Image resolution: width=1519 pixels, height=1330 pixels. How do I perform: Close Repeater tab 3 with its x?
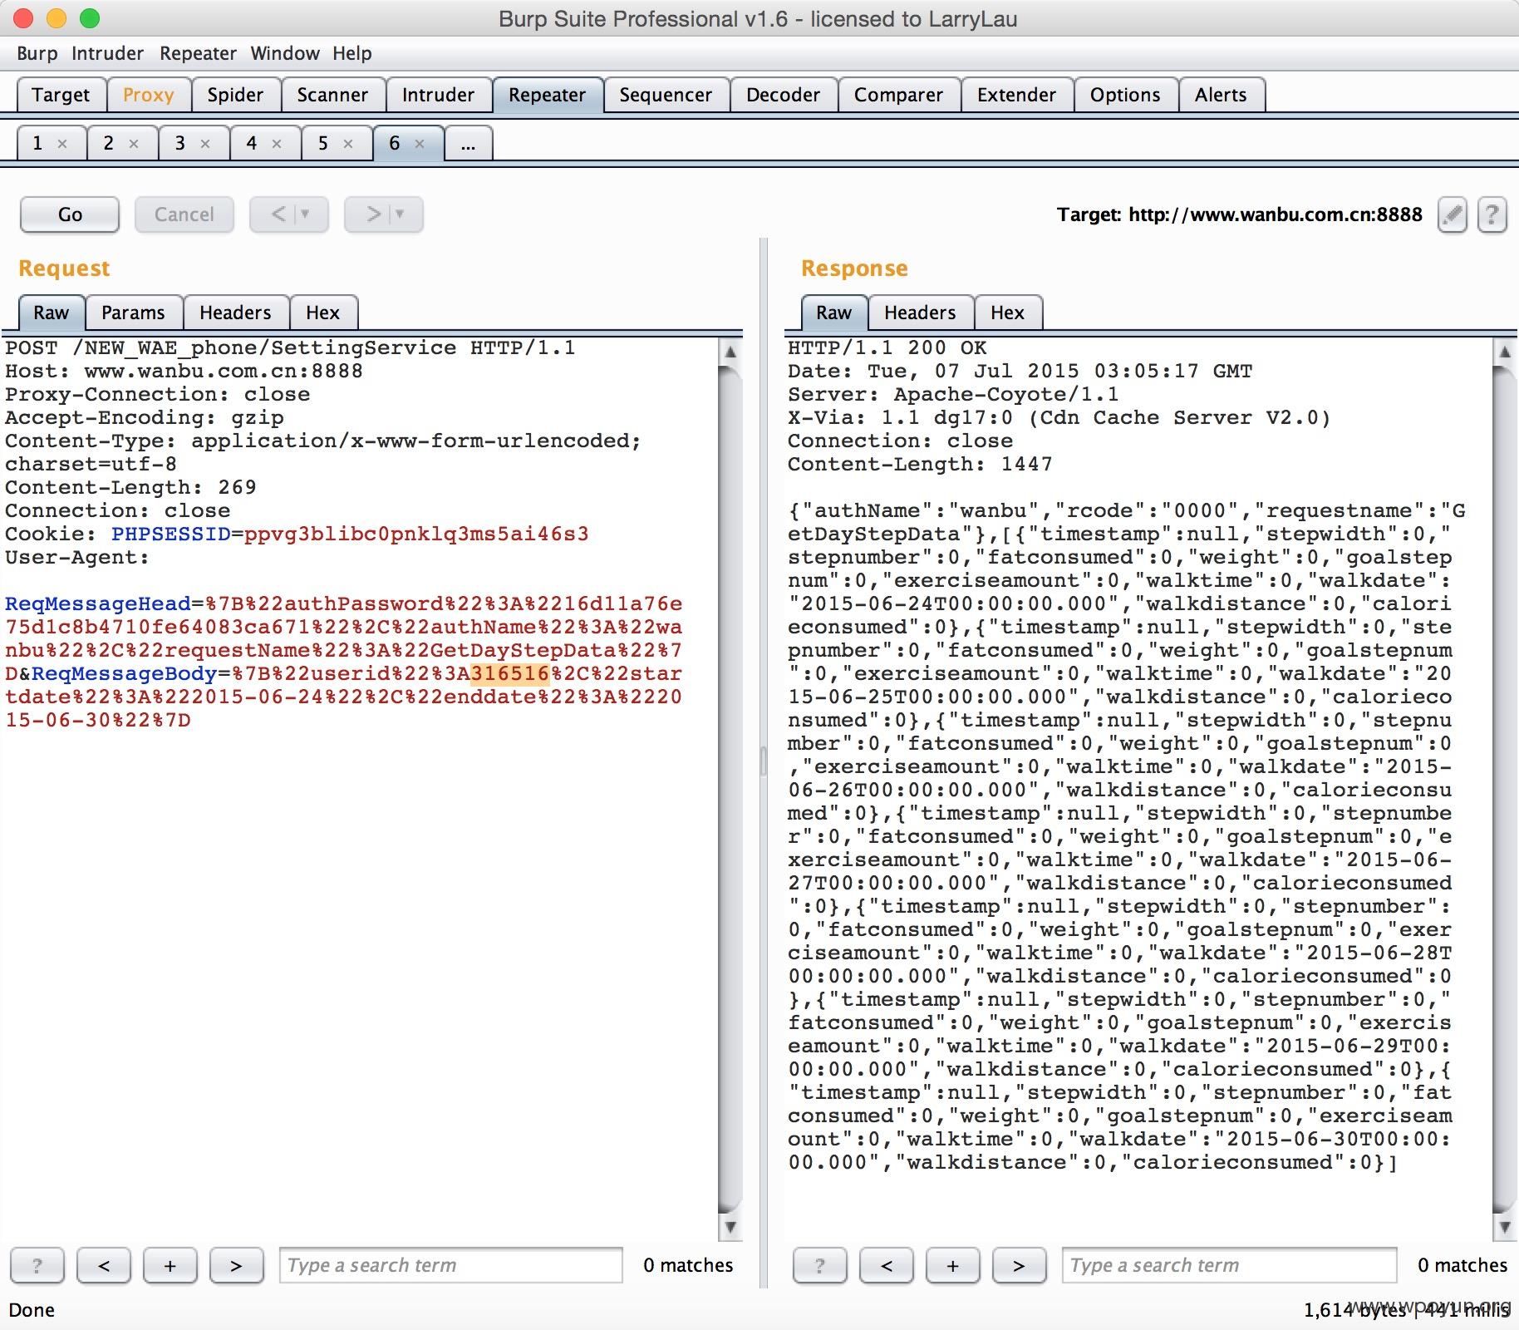(204, 144)
